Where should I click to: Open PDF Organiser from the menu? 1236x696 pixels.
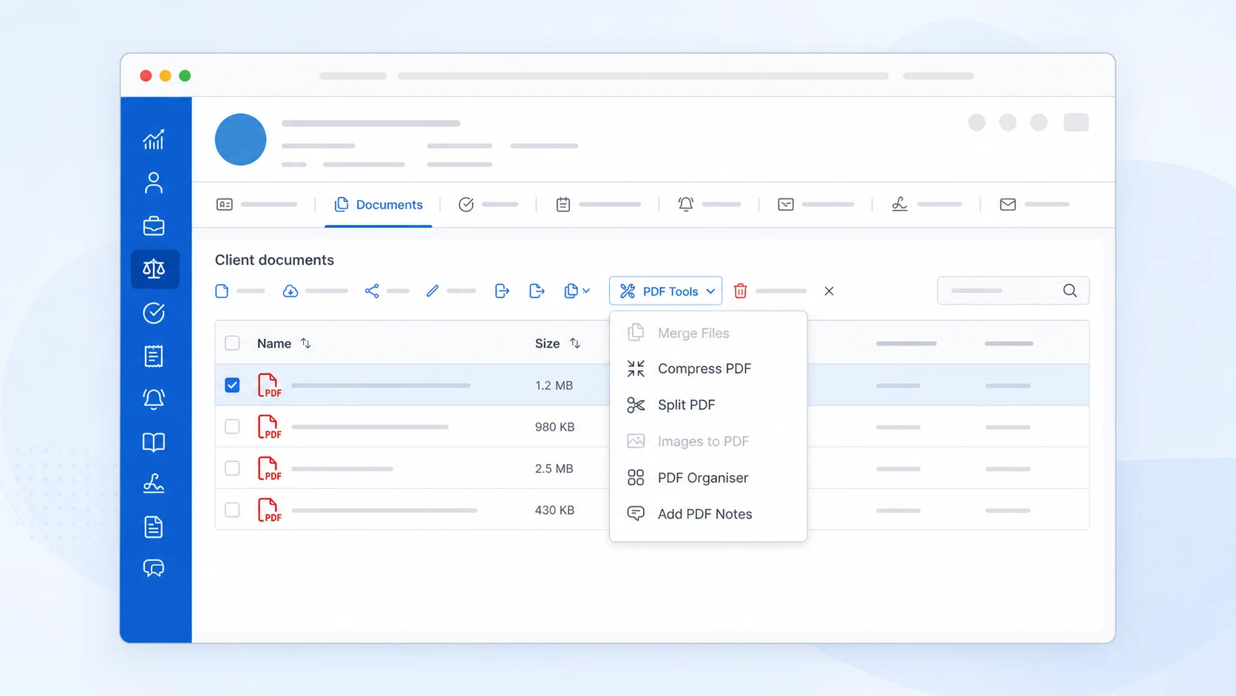tap(708, 478)
